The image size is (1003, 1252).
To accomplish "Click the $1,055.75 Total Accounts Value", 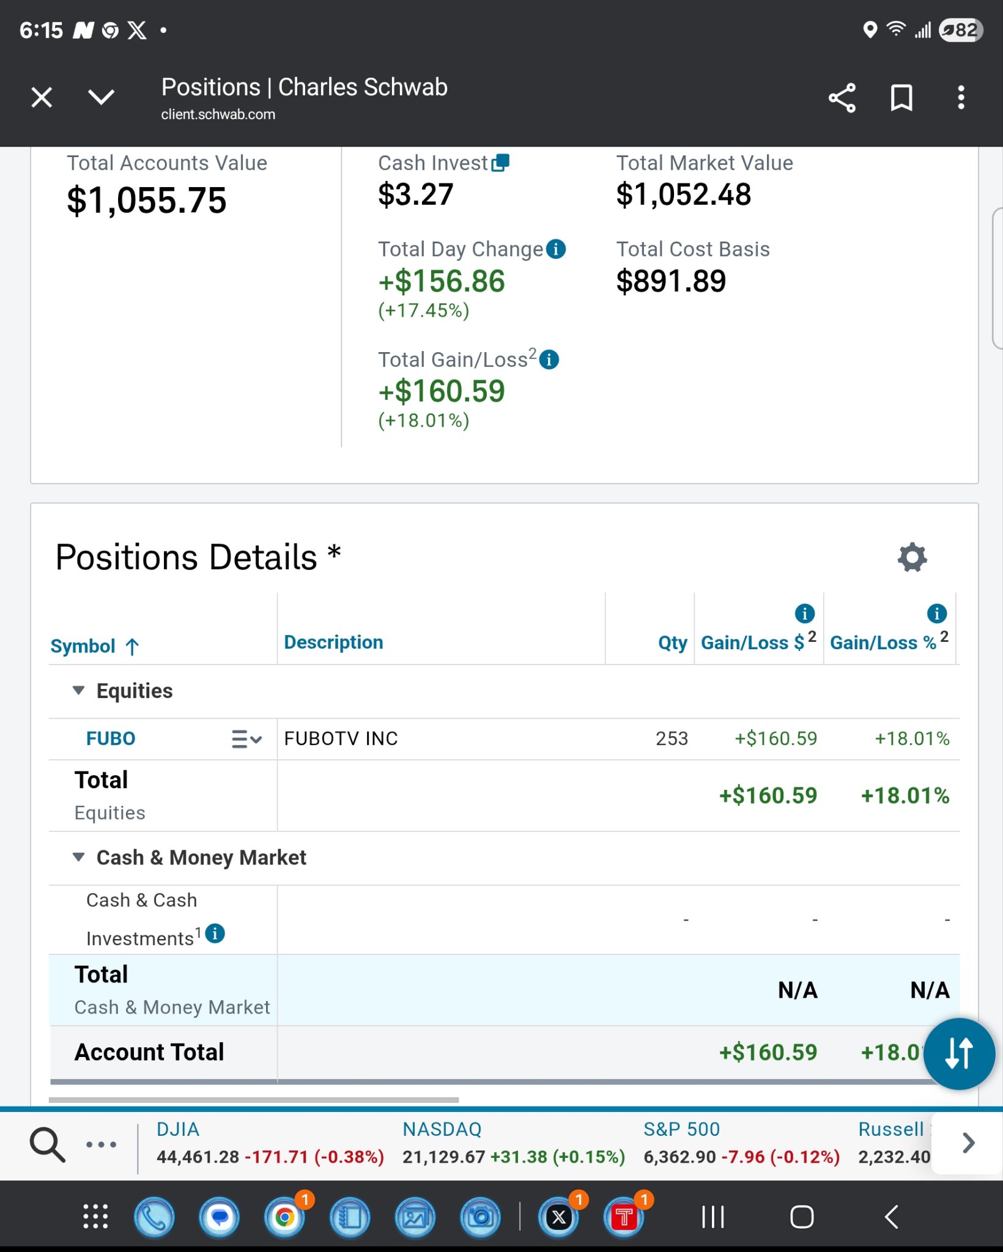I will (147, 200).
